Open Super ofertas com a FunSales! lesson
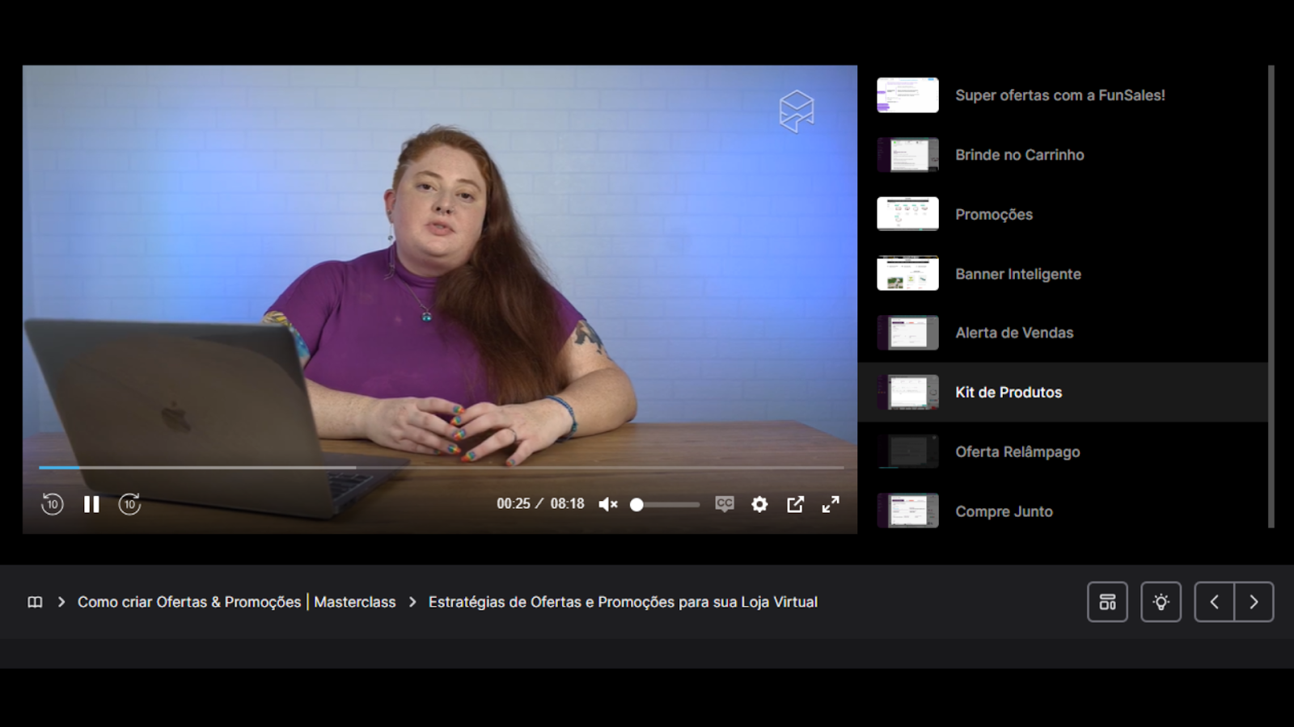The image size is (1294, 727). click(x=1063, y=95)
